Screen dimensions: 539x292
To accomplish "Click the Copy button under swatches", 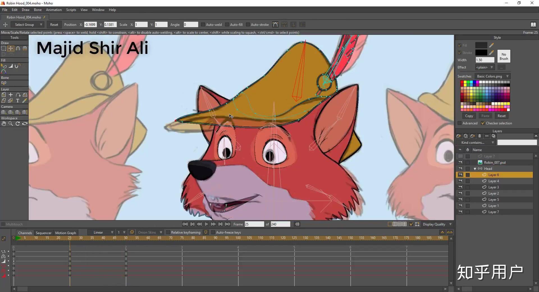I will coord(469,116).
